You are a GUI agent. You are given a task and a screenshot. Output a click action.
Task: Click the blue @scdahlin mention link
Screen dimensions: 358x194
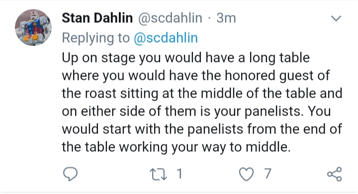[166, 38]
